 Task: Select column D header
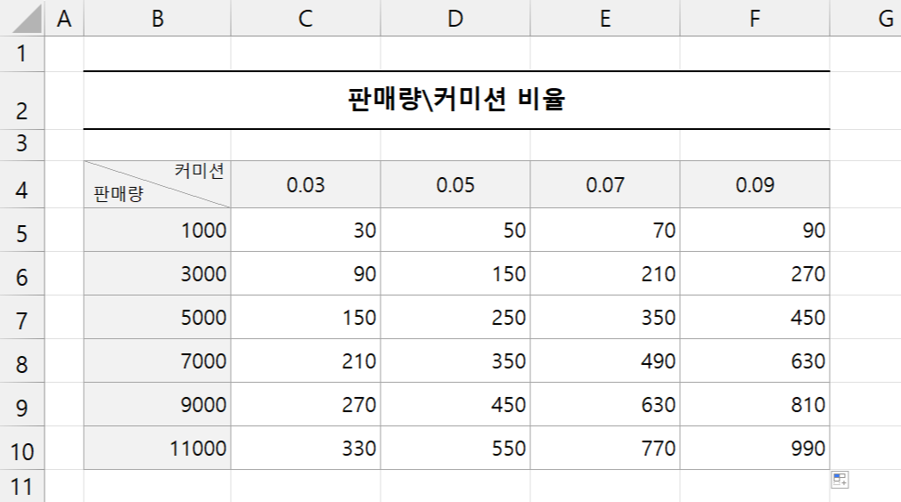point(455,18)
